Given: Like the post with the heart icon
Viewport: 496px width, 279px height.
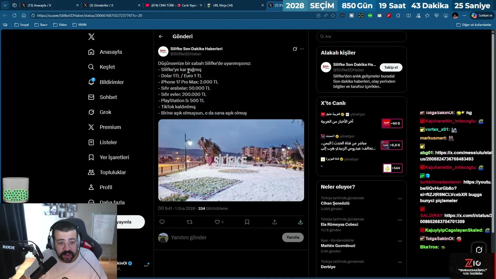Looking at the screenshot, I should coord(217,222).
